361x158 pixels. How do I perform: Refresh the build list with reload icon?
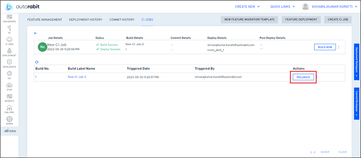(37, 62)
